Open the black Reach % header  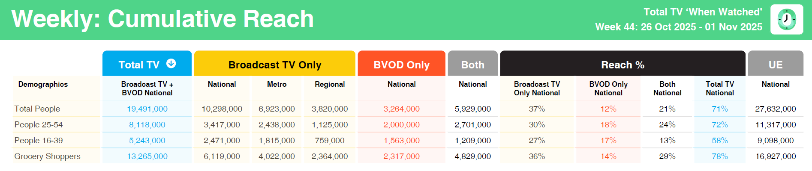pyautogui.click(x=623, y=65)
